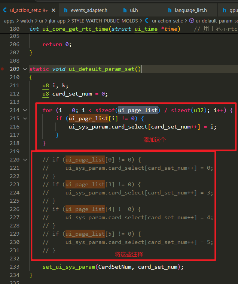Open the jlui_app breadcrumb segment
Screen dimensions: 238x284
click(57, 21)
